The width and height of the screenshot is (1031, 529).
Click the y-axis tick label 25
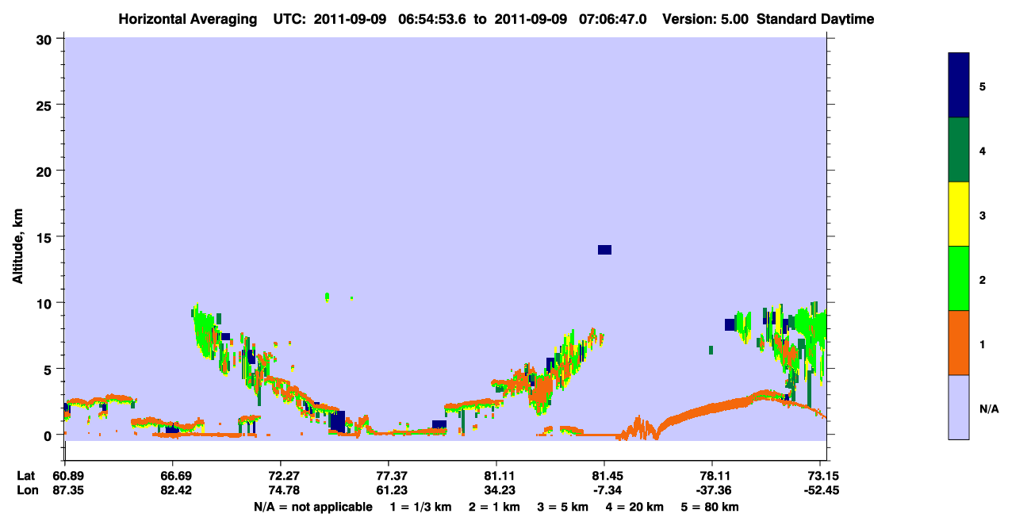pos(46,105)
